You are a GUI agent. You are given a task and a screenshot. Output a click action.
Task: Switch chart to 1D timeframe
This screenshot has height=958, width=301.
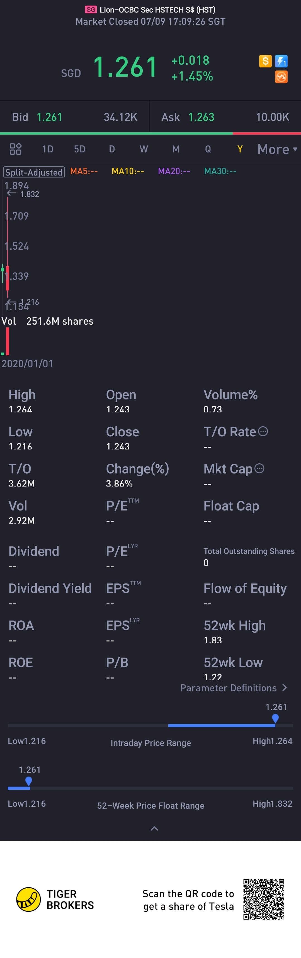click(48, 149)
